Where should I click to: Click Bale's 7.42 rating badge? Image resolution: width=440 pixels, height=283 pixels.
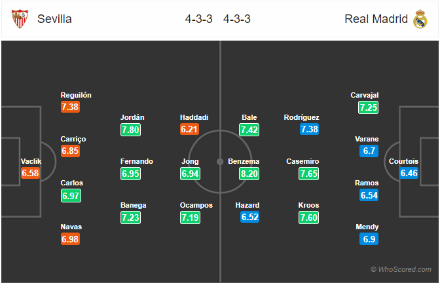pos(249,130)
